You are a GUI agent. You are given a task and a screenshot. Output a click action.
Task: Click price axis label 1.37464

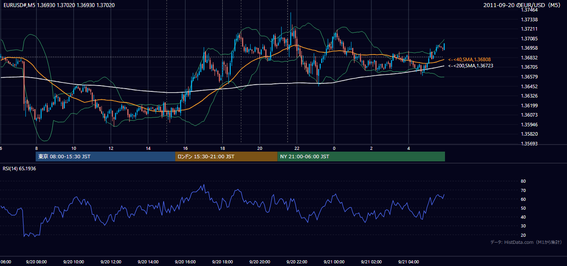pyautogui.click(x=530, y=10)
